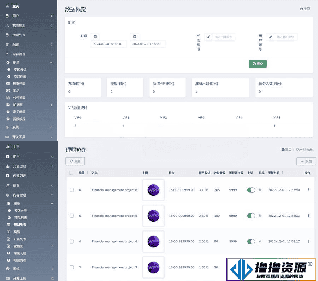Click the 代理编号 text input field
Screen dimensions: 318x281
pyautogui.click(x=224, y=37)
